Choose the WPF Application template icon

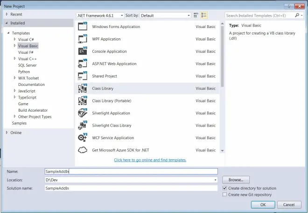pos(83,39)
